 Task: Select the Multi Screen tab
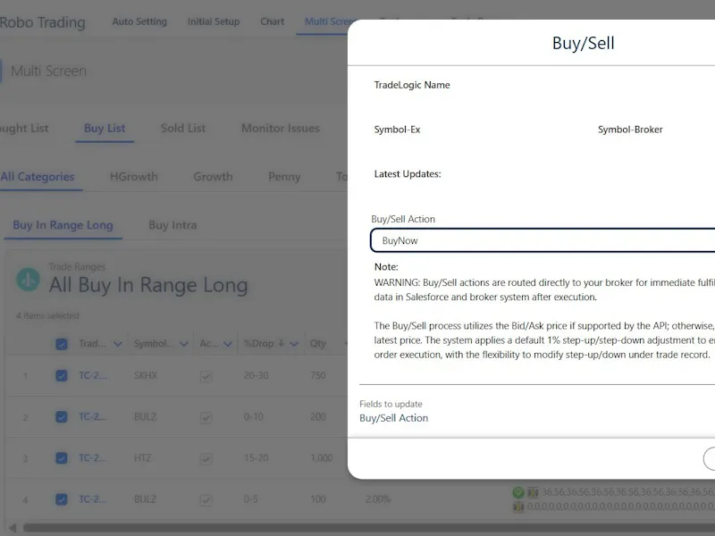coord(326,21)
